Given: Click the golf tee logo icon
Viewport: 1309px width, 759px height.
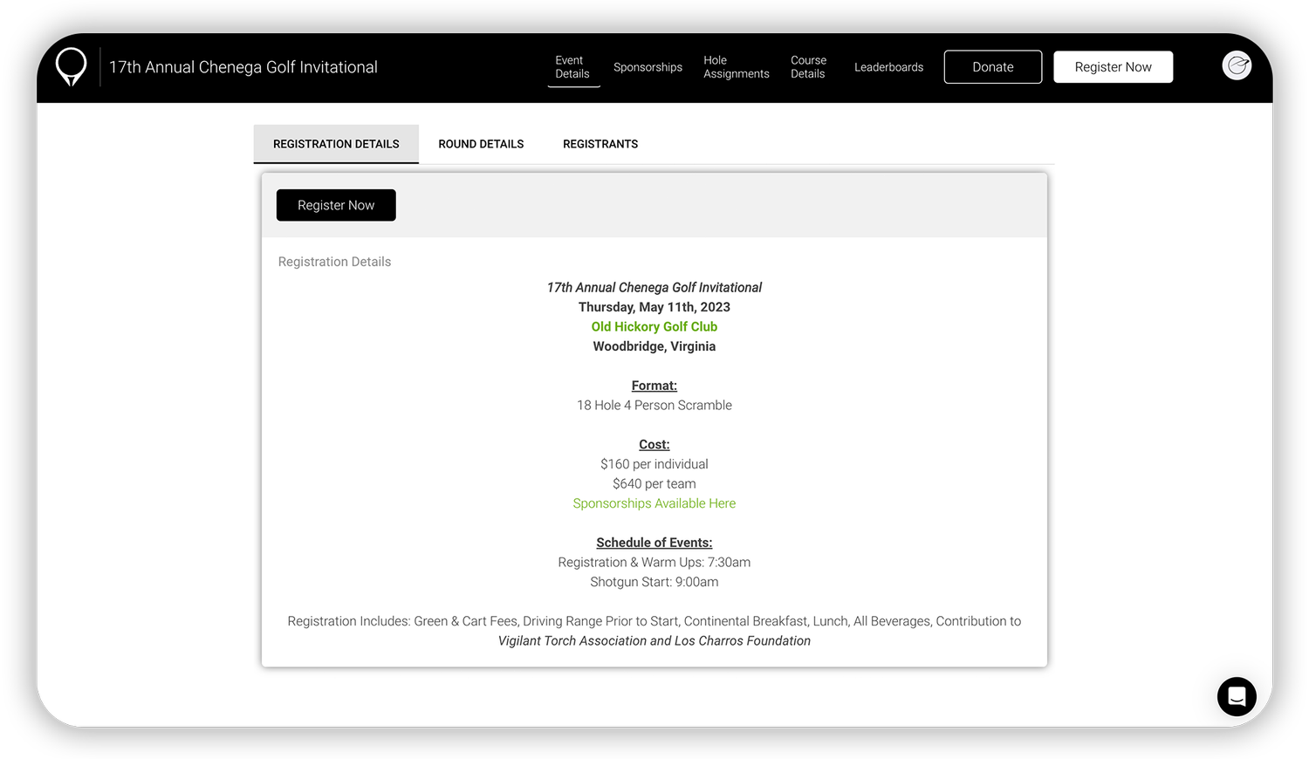Looking at the screenshot, I should point(71,66).
